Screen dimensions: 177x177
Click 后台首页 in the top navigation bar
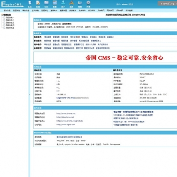pyautogui.click(x=101, y=10)
